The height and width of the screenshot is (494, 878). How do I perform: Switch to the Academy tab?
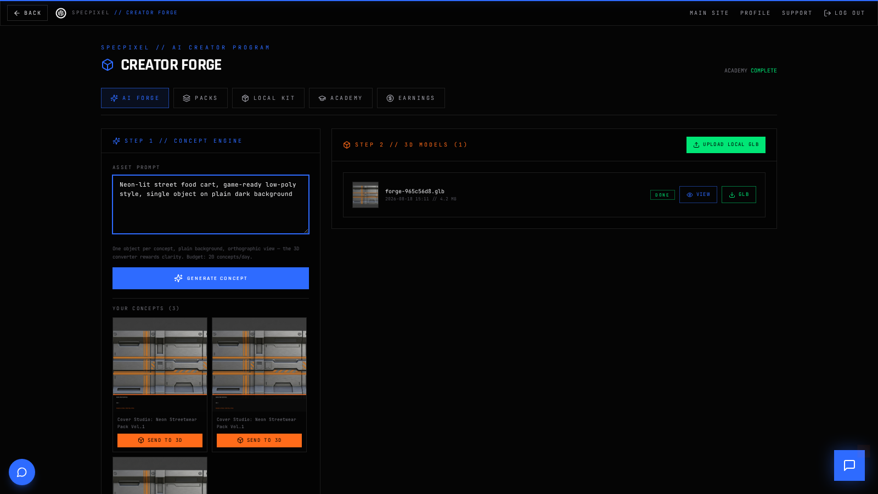tap(341, 98)
